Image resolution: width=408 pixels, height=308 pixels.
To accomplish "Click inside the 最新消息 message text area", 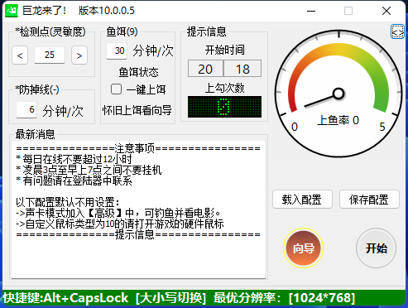I will tap(138, 209).
